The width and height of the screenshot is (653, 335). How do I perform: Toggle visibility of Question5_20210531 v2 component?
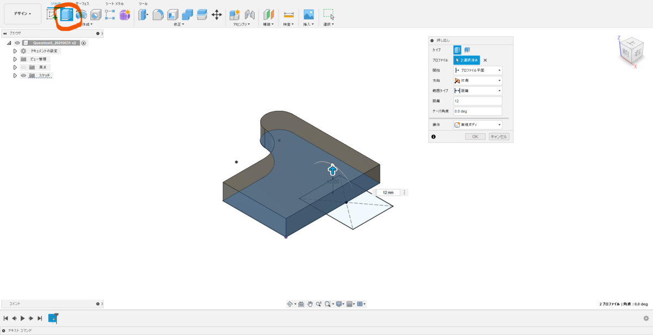click(x=17, y=42)
